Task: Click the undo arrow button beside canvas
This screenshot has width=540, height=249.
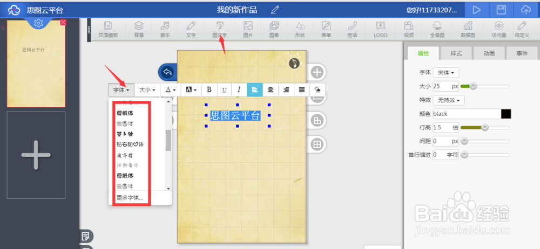Action: (x=167, y=72)
